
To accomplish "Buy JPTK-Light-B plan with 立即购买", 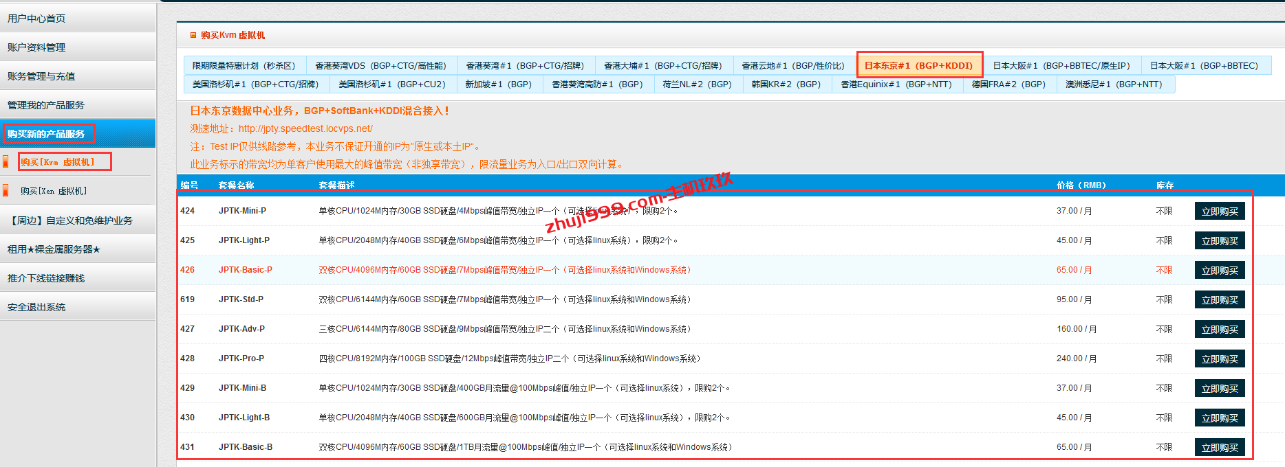I will click(1220, 418).
